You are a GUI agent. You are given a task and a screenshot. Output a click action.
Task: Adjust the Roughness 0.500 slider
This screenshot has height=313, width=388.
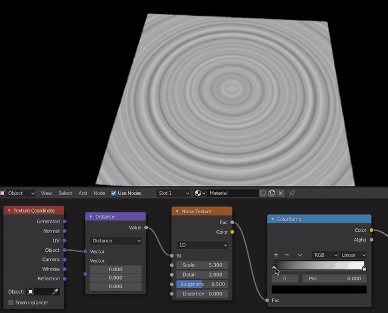click(x=202, y=285)
